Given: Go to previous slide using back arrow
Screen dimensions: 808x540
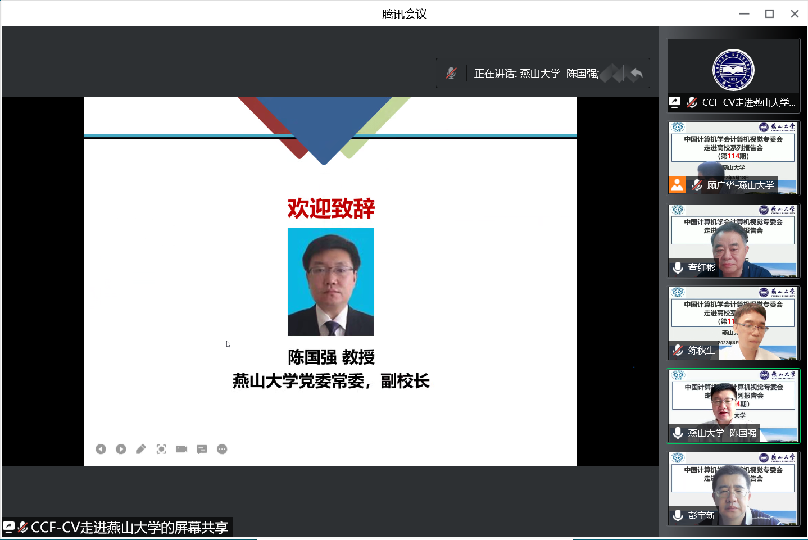Looking at the screenshot, I should click(x=101, y=449).
